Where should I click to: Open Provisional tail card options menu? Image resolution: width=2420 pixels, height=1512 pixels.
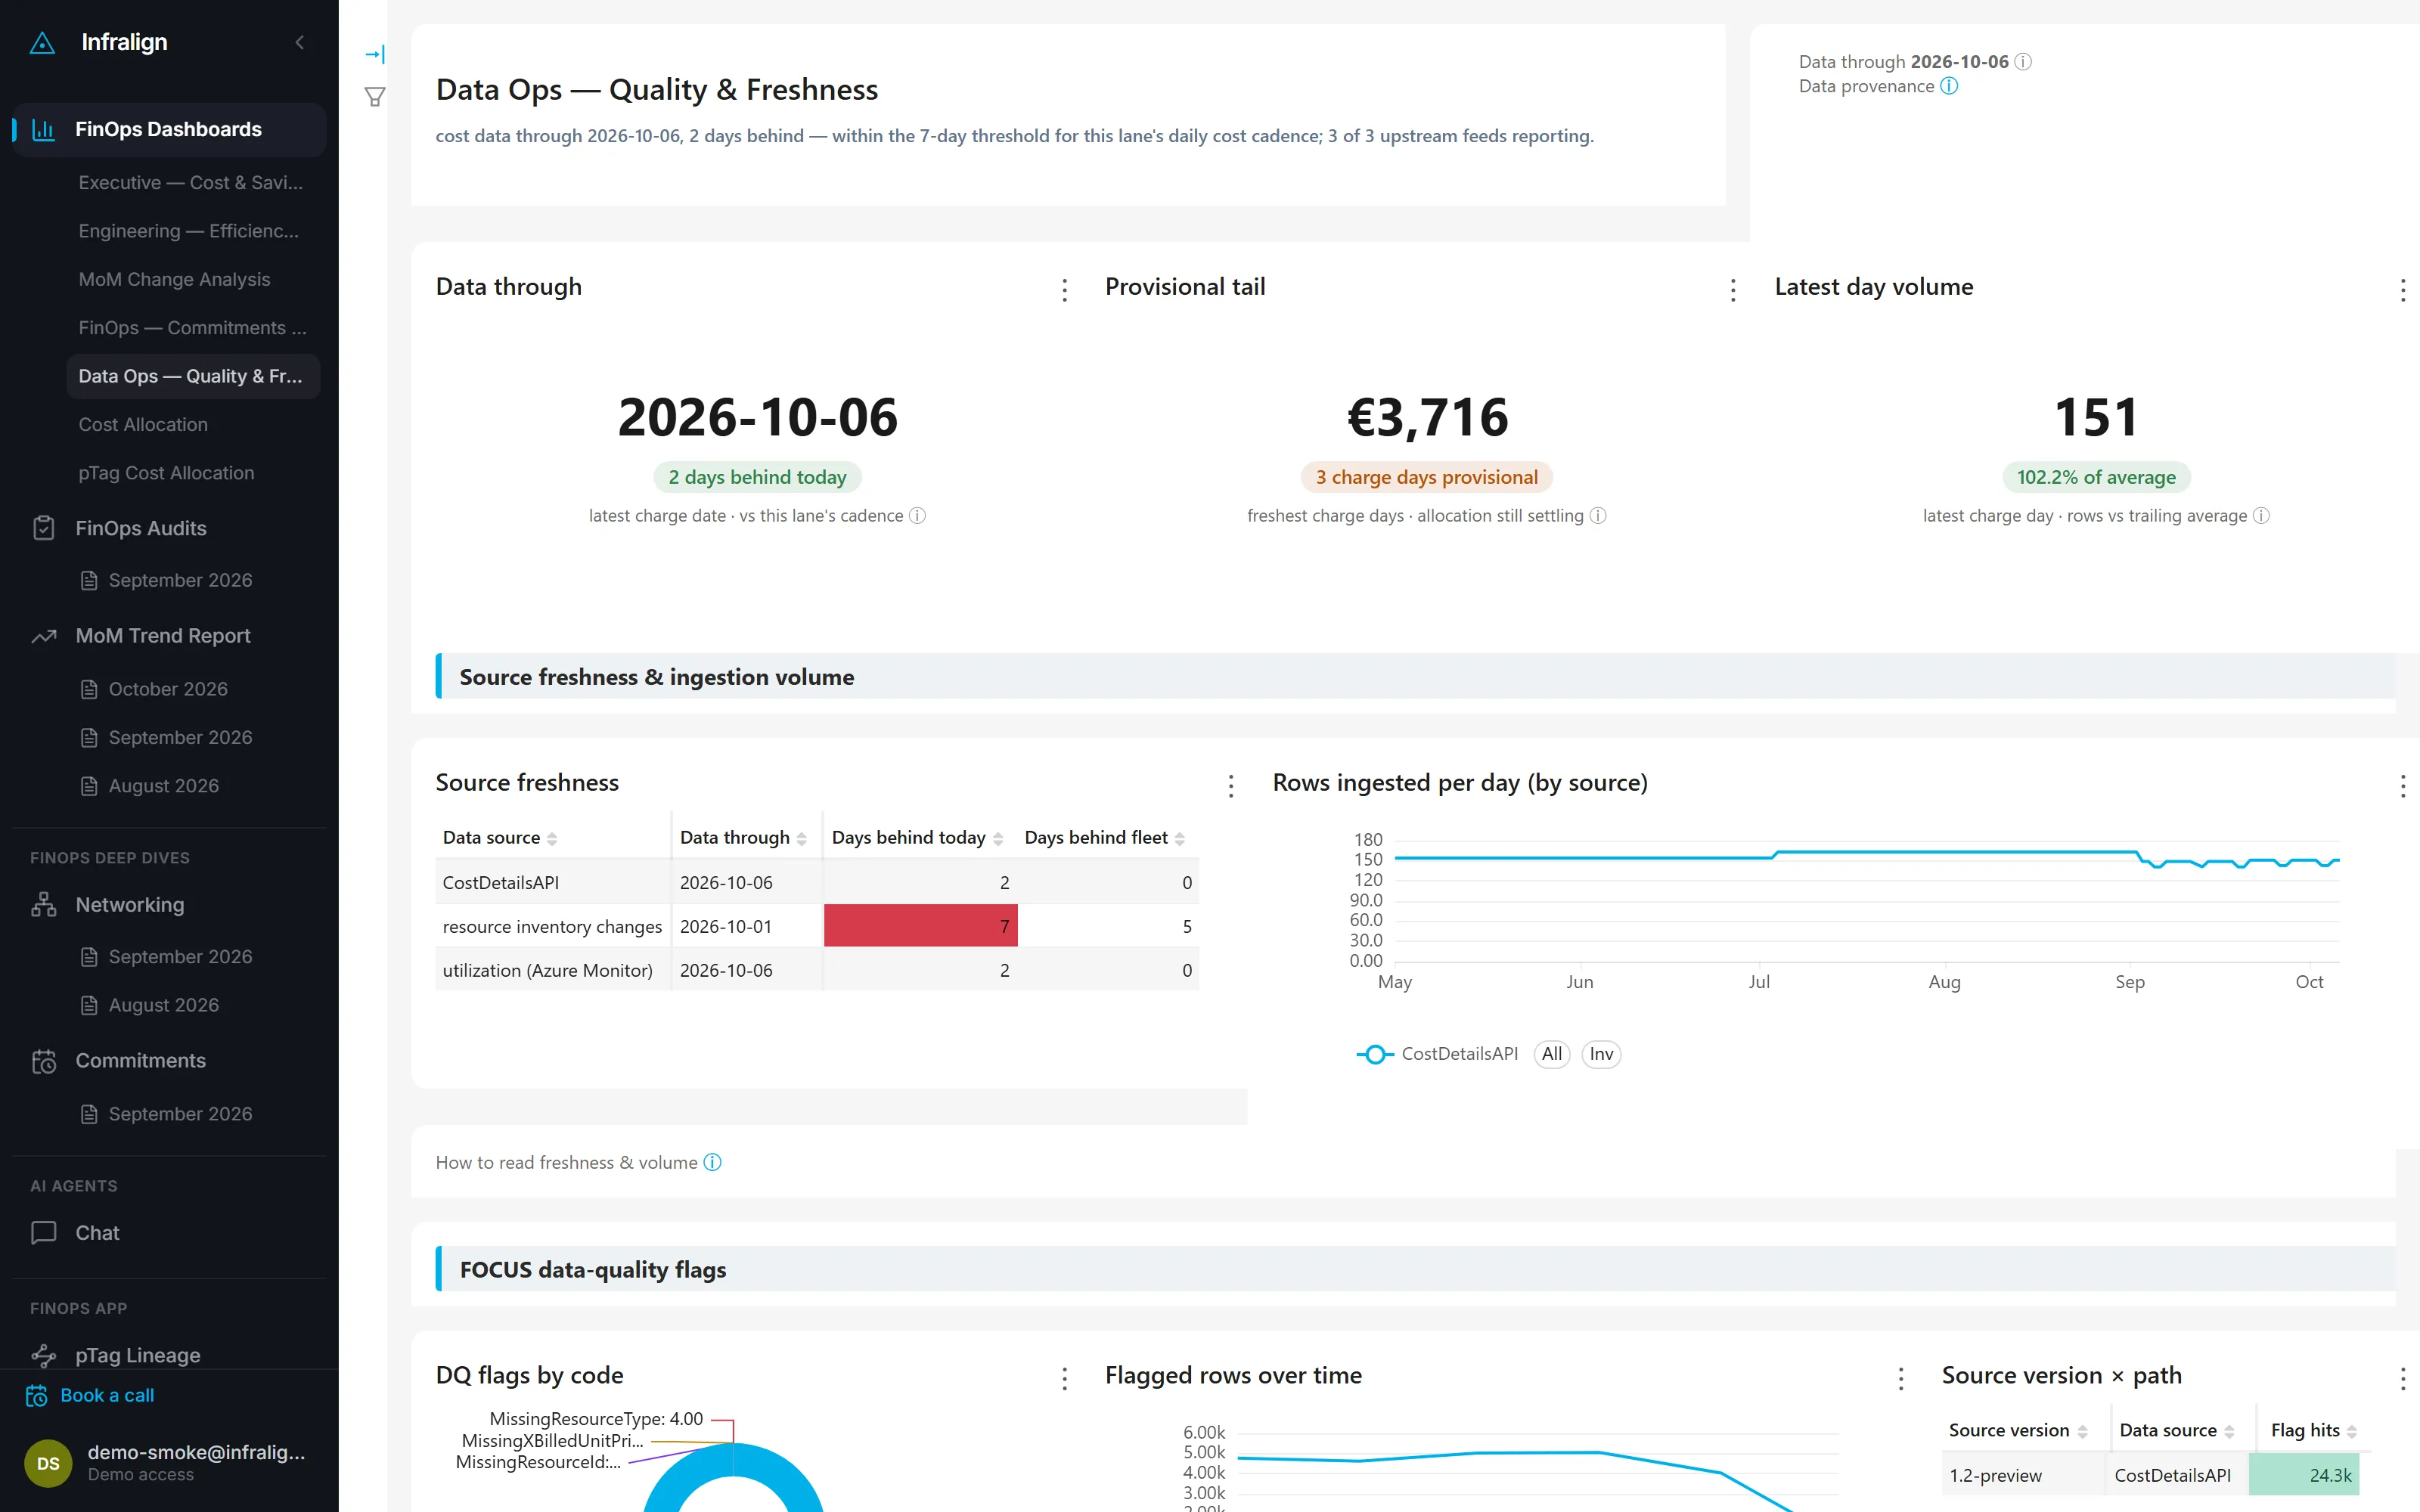click(1733, 290)
